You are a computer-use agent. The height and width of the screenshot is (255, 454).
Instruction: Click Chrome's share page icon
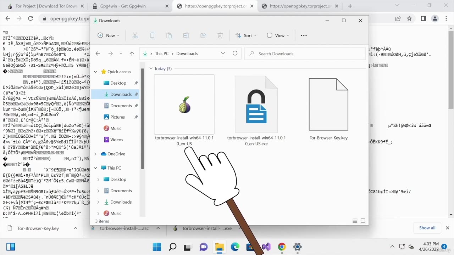398,18
